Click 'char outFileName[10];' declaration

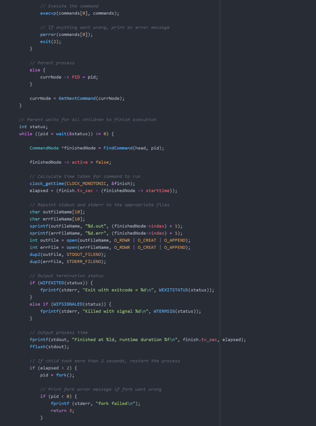click(57, 212)
